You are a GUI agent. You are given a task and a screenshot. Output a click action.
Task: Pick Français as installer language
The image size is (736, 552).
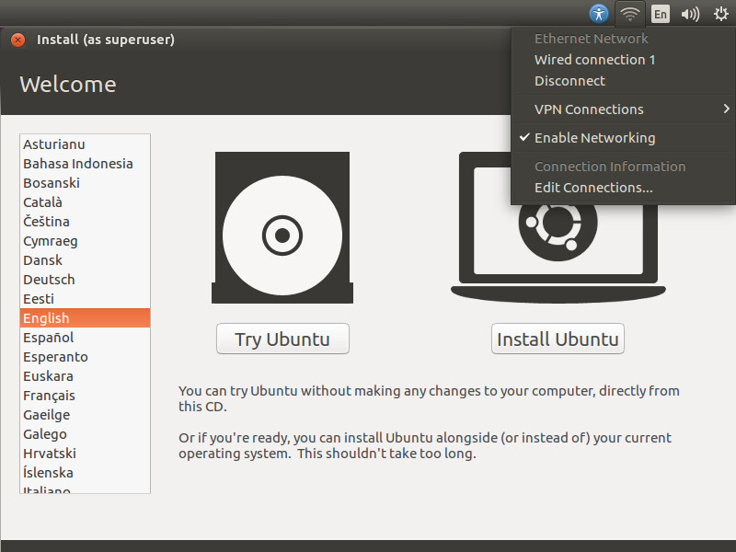click(x=50, y=396)
